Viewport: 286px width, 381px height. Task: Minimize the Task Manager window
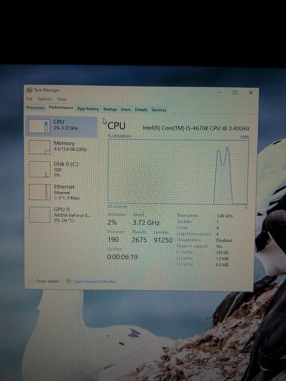(218, 92)
